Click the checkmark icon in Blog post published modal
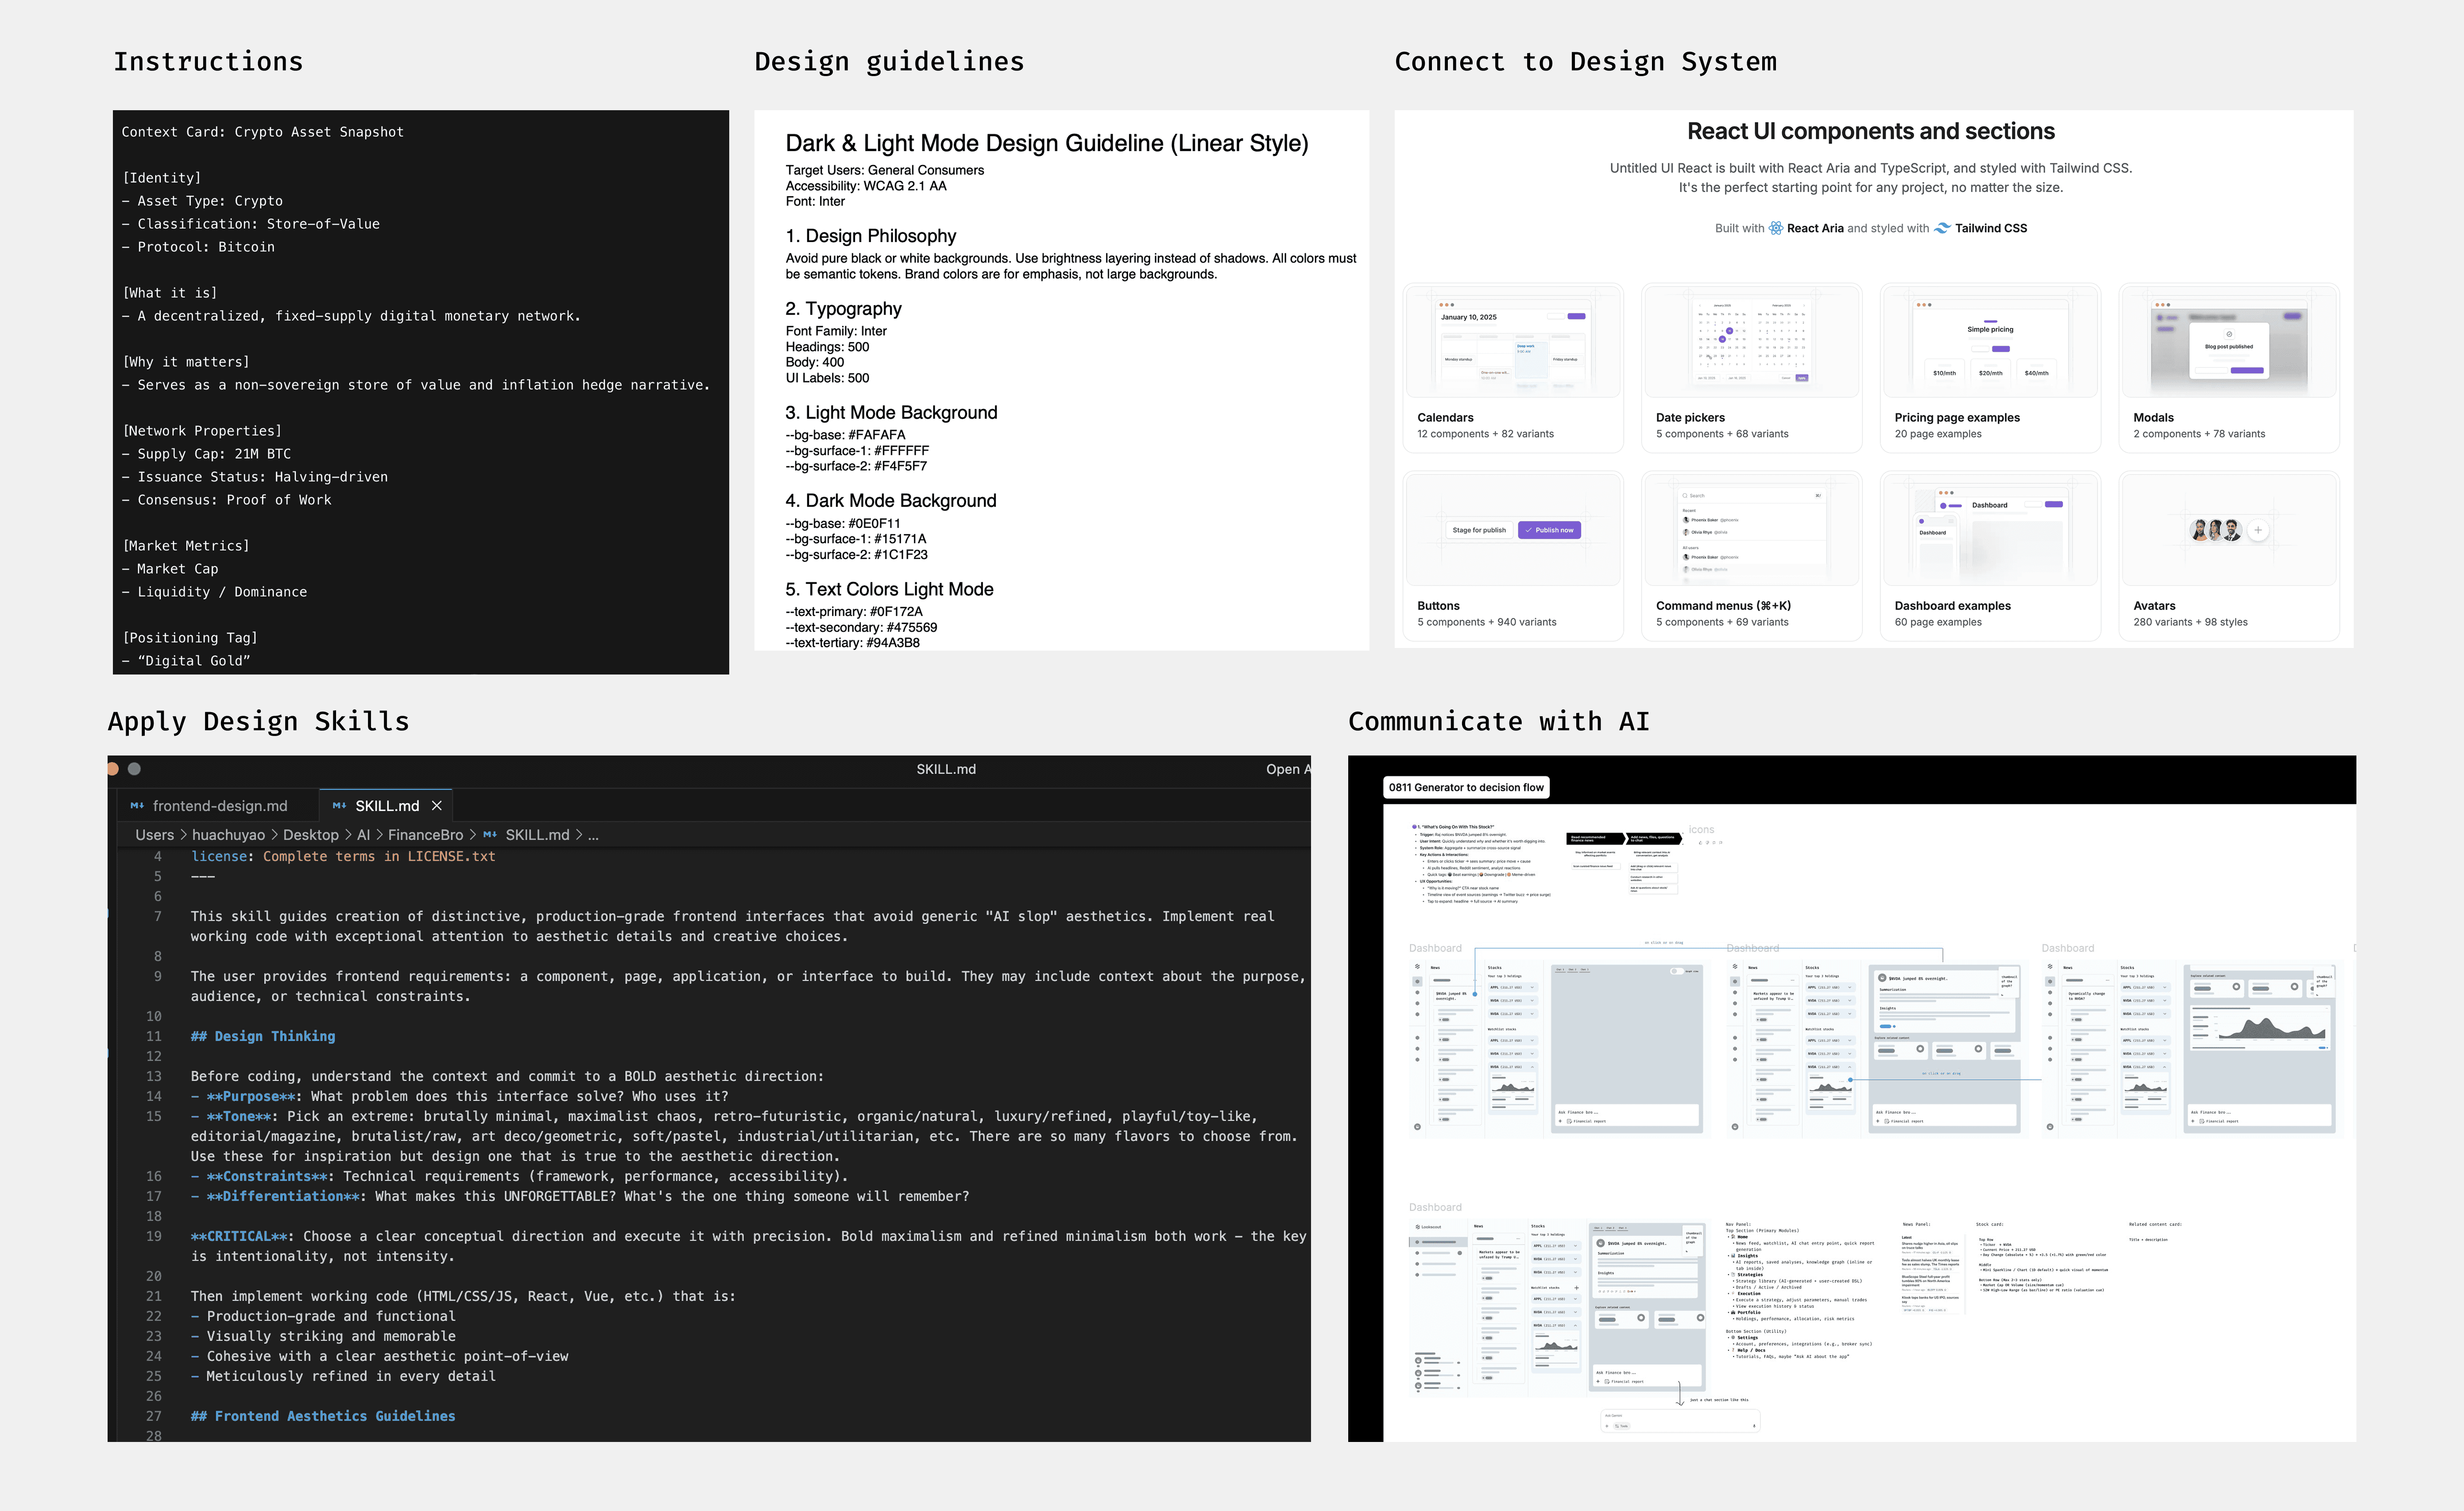This screenshot has width=2464, height=1511. tap(2229, 334)
